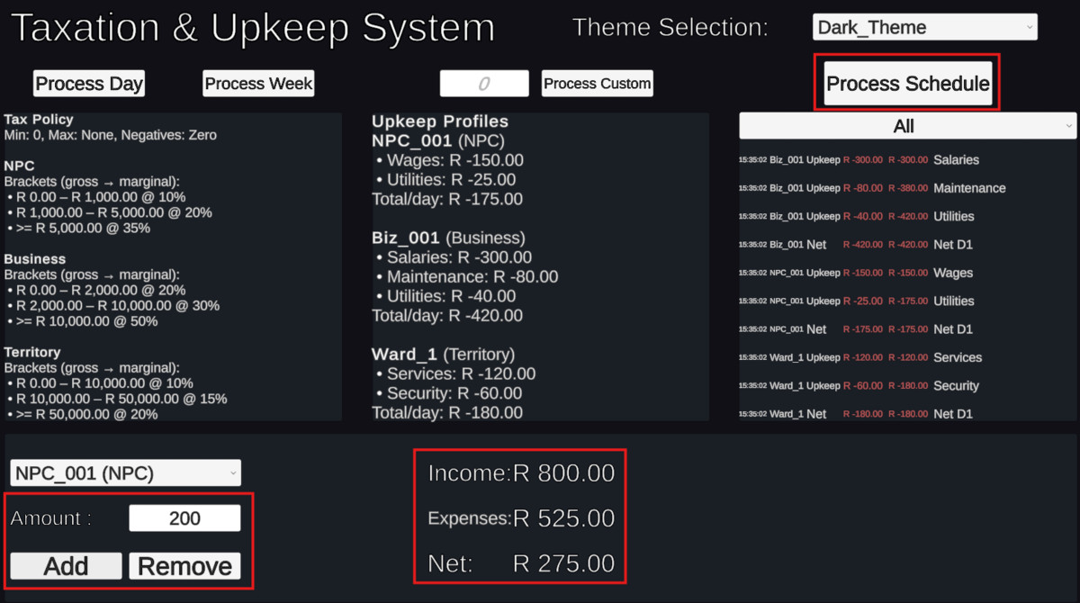Select the Amount field showing 200
The image size is (1080, 603).
(x=184, y=517)
